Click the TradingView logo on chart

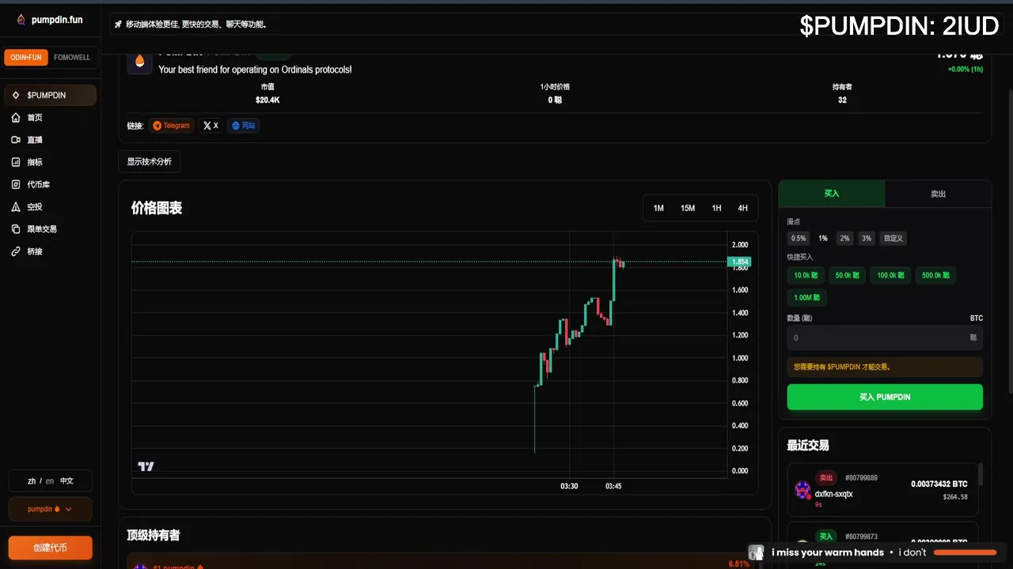pos(146,466)
